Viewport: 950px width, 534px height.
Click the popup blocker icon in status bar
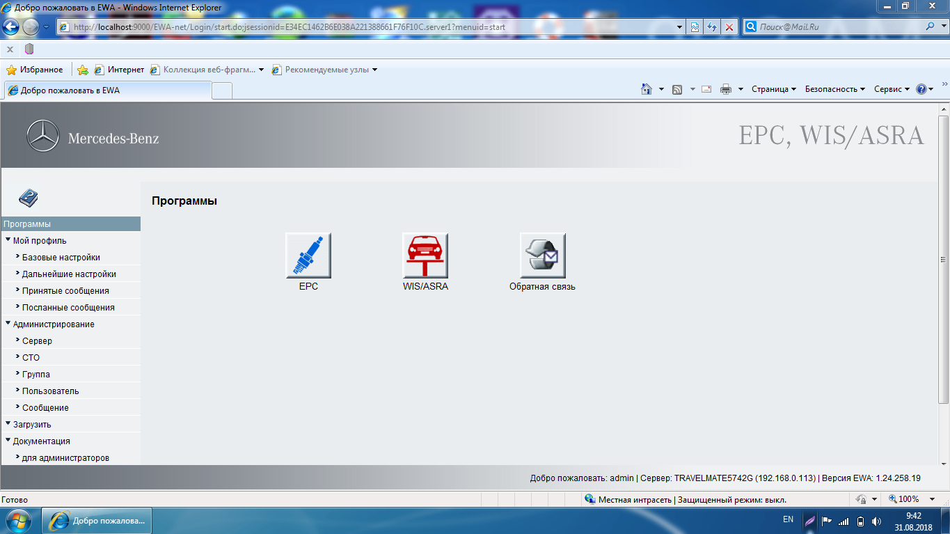[862, 499]
